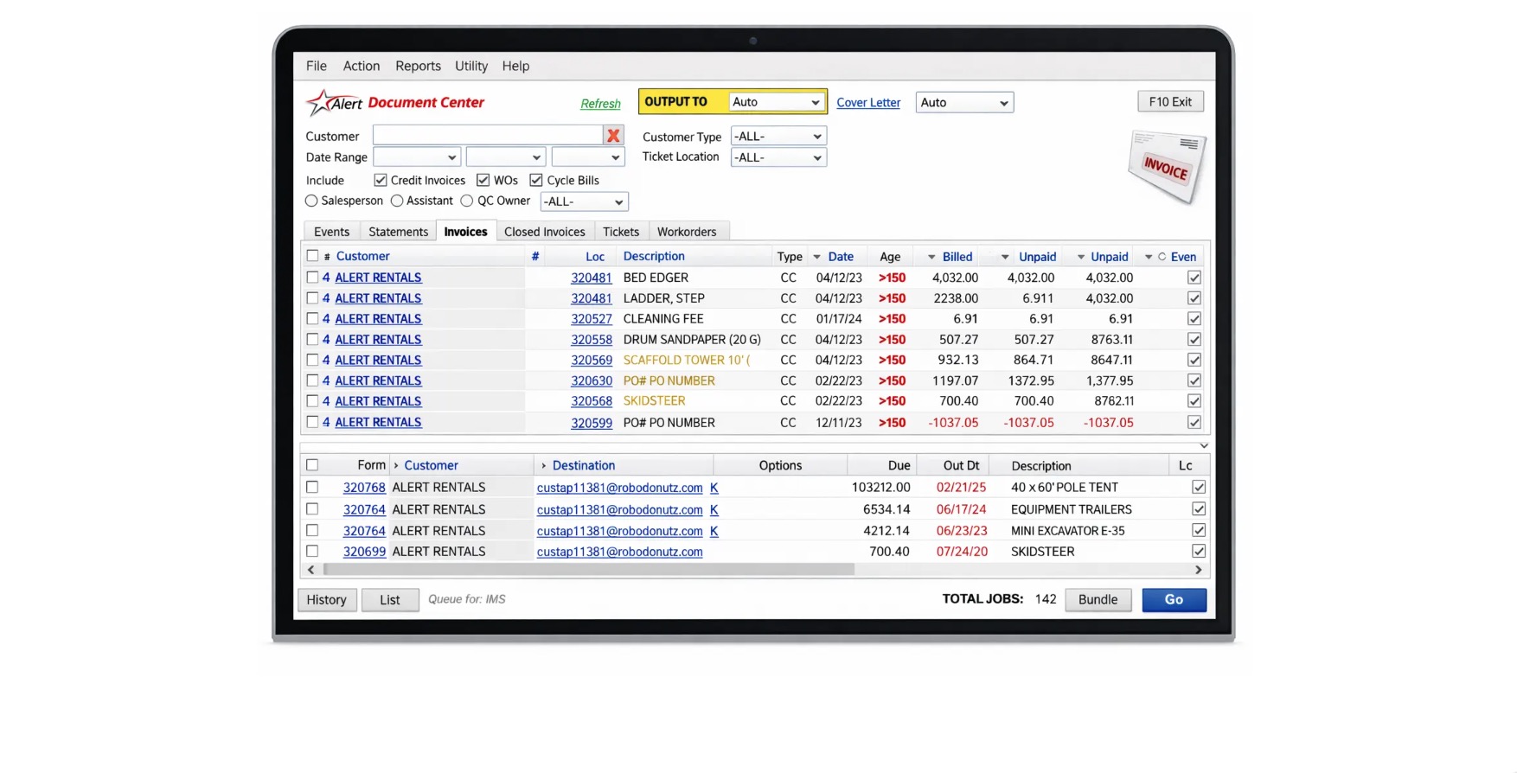Click the Even column sort arrow
The image size is (1517, 773).
(1149, 257)
